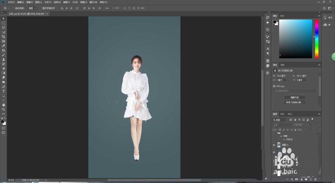This screenshot has width=335, height=183.
Task: Delete layer using the trash icon
Action: point(315,179)
